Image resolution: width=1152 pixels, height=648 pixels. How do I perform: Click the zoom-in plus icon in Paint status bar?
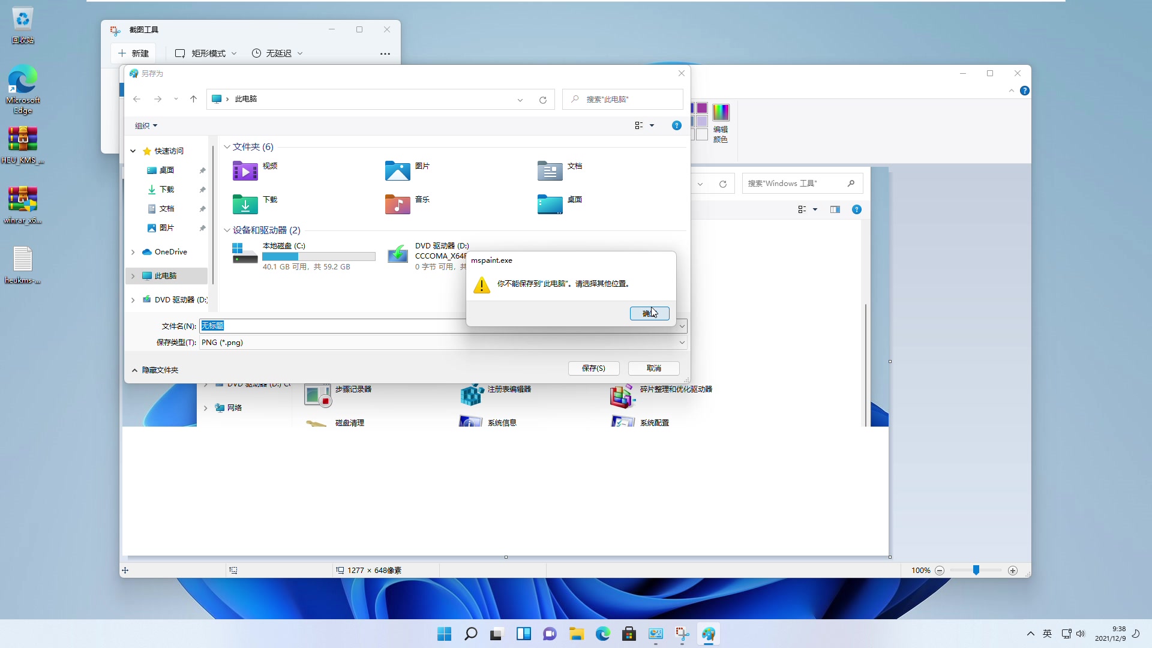[x=1012, y=571]
